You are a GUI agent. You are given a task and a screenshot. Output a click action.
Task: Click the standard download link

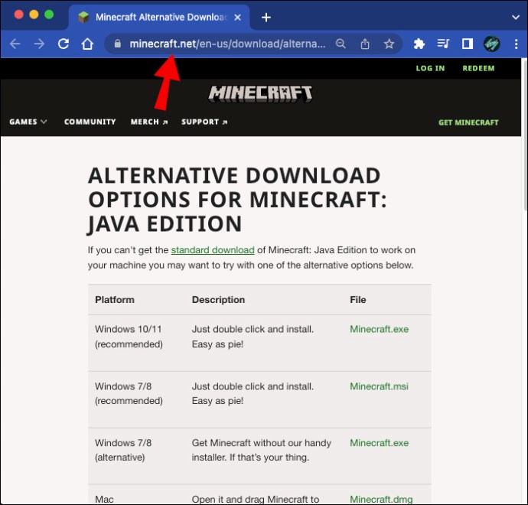point(213,250)
